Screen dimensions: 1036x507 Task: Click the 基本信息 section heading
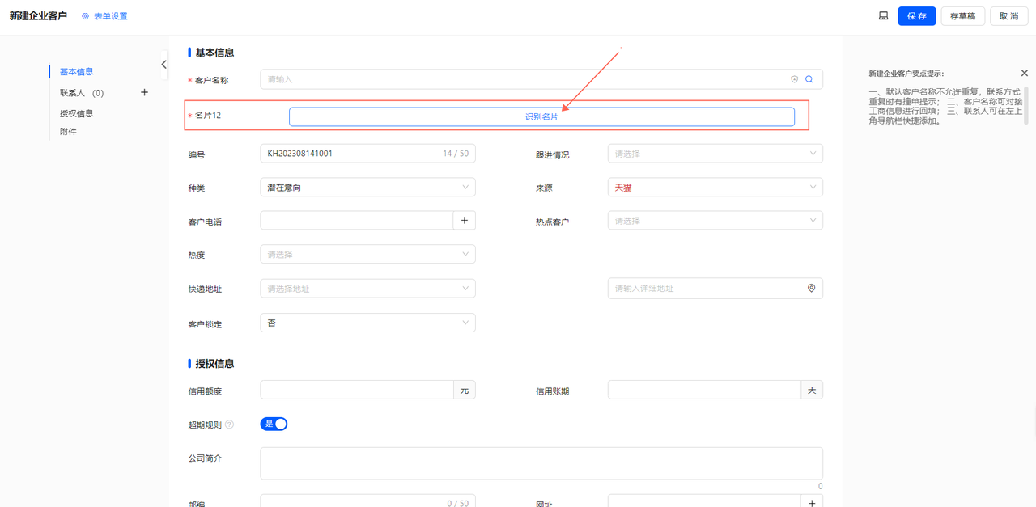pos(214,53)
